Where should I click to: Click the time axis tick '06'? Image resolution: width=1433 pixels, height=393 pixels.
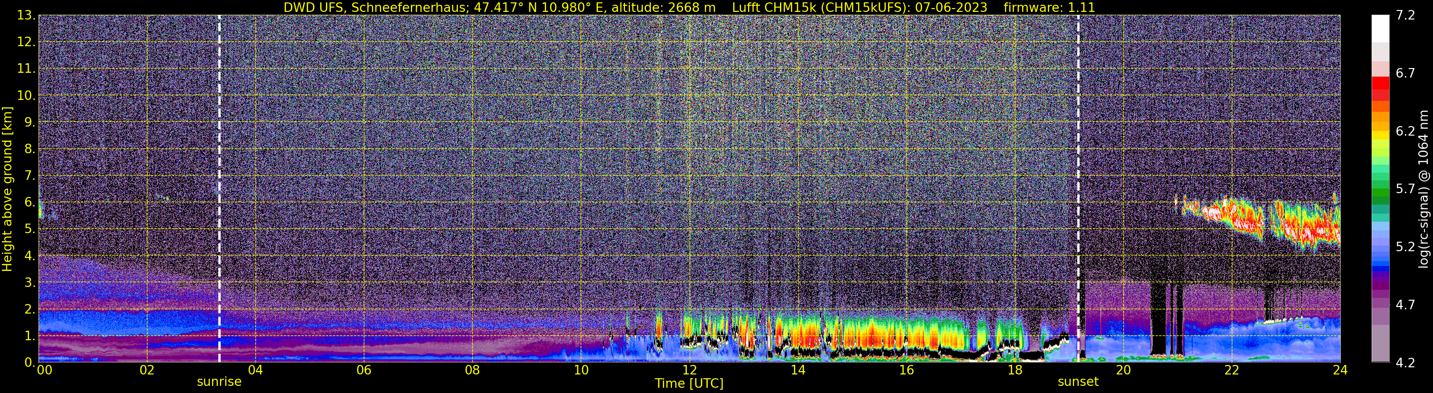(x=364, y=370)
